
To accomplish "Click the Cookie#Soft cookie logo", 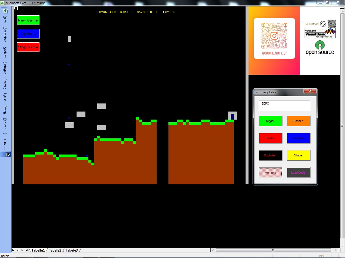I will pyautogui.click(x=323, y=24).
